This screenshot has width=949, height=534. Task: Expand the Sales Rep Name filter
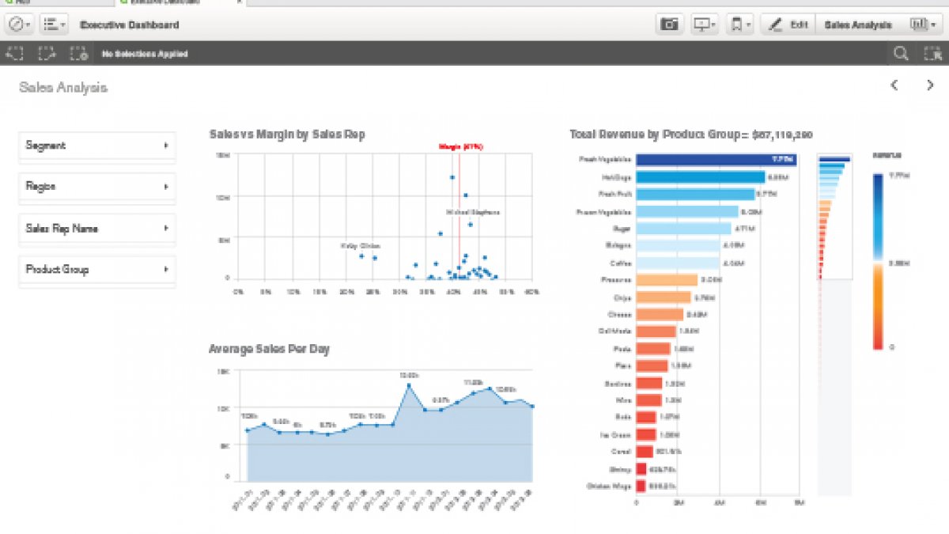pyautogui.click(x=96, y=229)
